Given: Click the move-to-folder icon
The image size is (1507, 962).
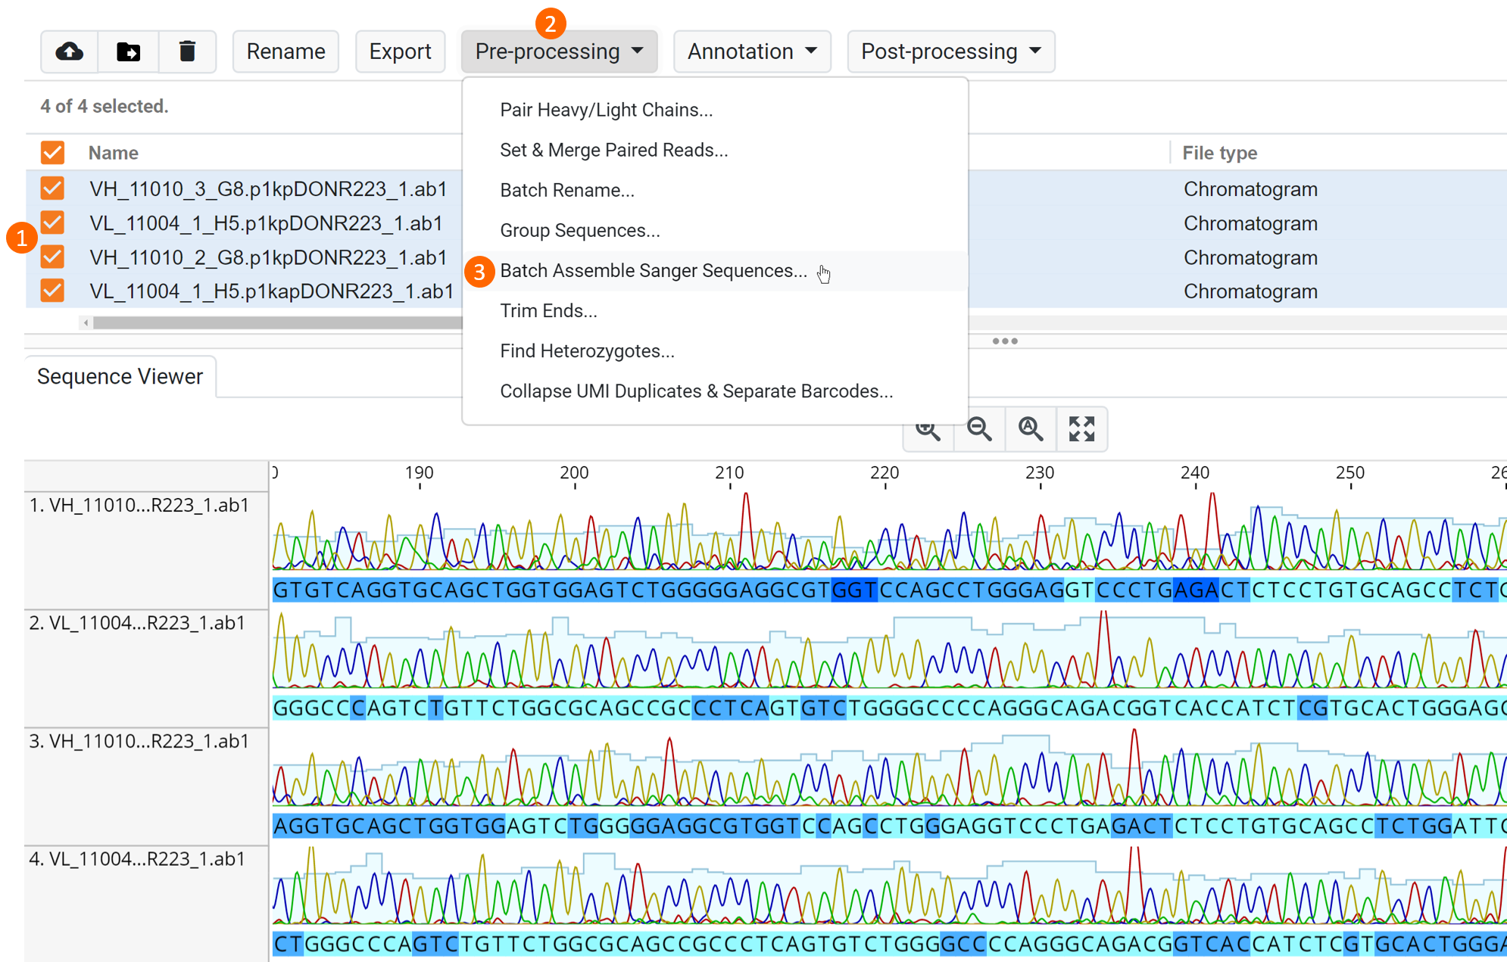Looking at the screenshot, I should (x=129, y=51).
